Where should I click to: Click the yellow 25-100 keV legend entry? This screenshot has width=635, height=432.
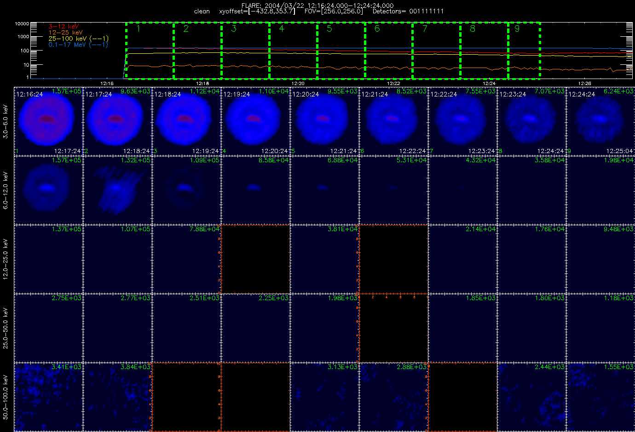pos(79,39)
